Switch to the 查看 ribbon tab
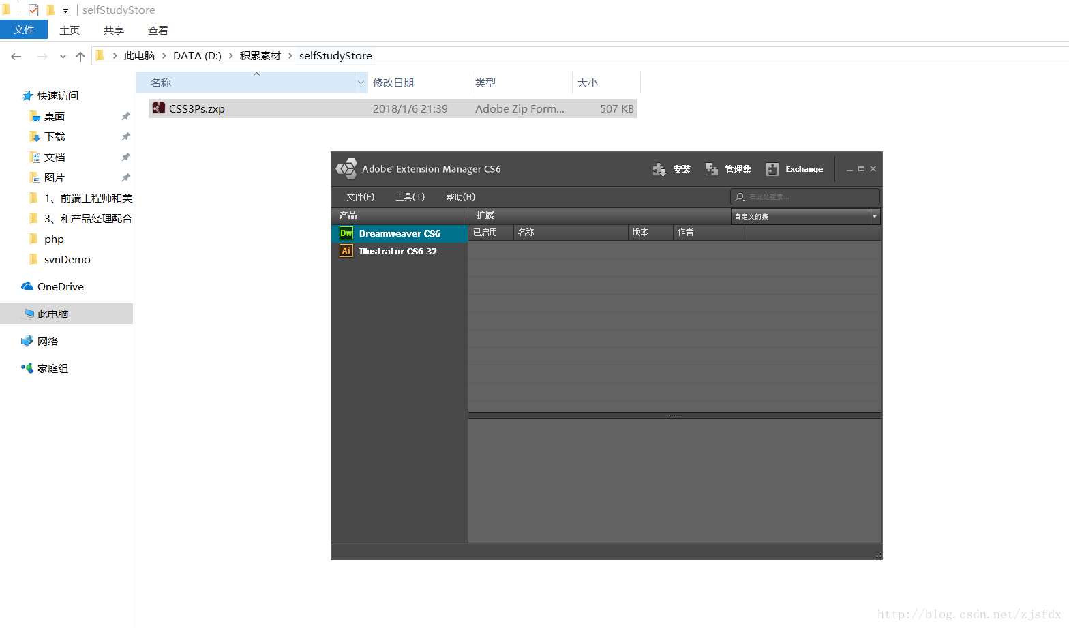The height and width of the screenshot is (628, 1069). click(158, 31)
